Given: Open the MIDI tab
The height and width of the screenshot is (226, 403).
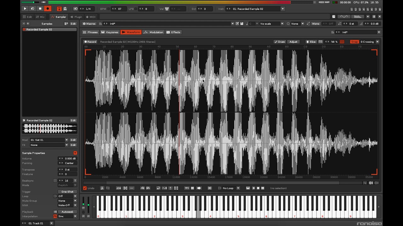Looking at the screenshot, I should coord(90,17).
